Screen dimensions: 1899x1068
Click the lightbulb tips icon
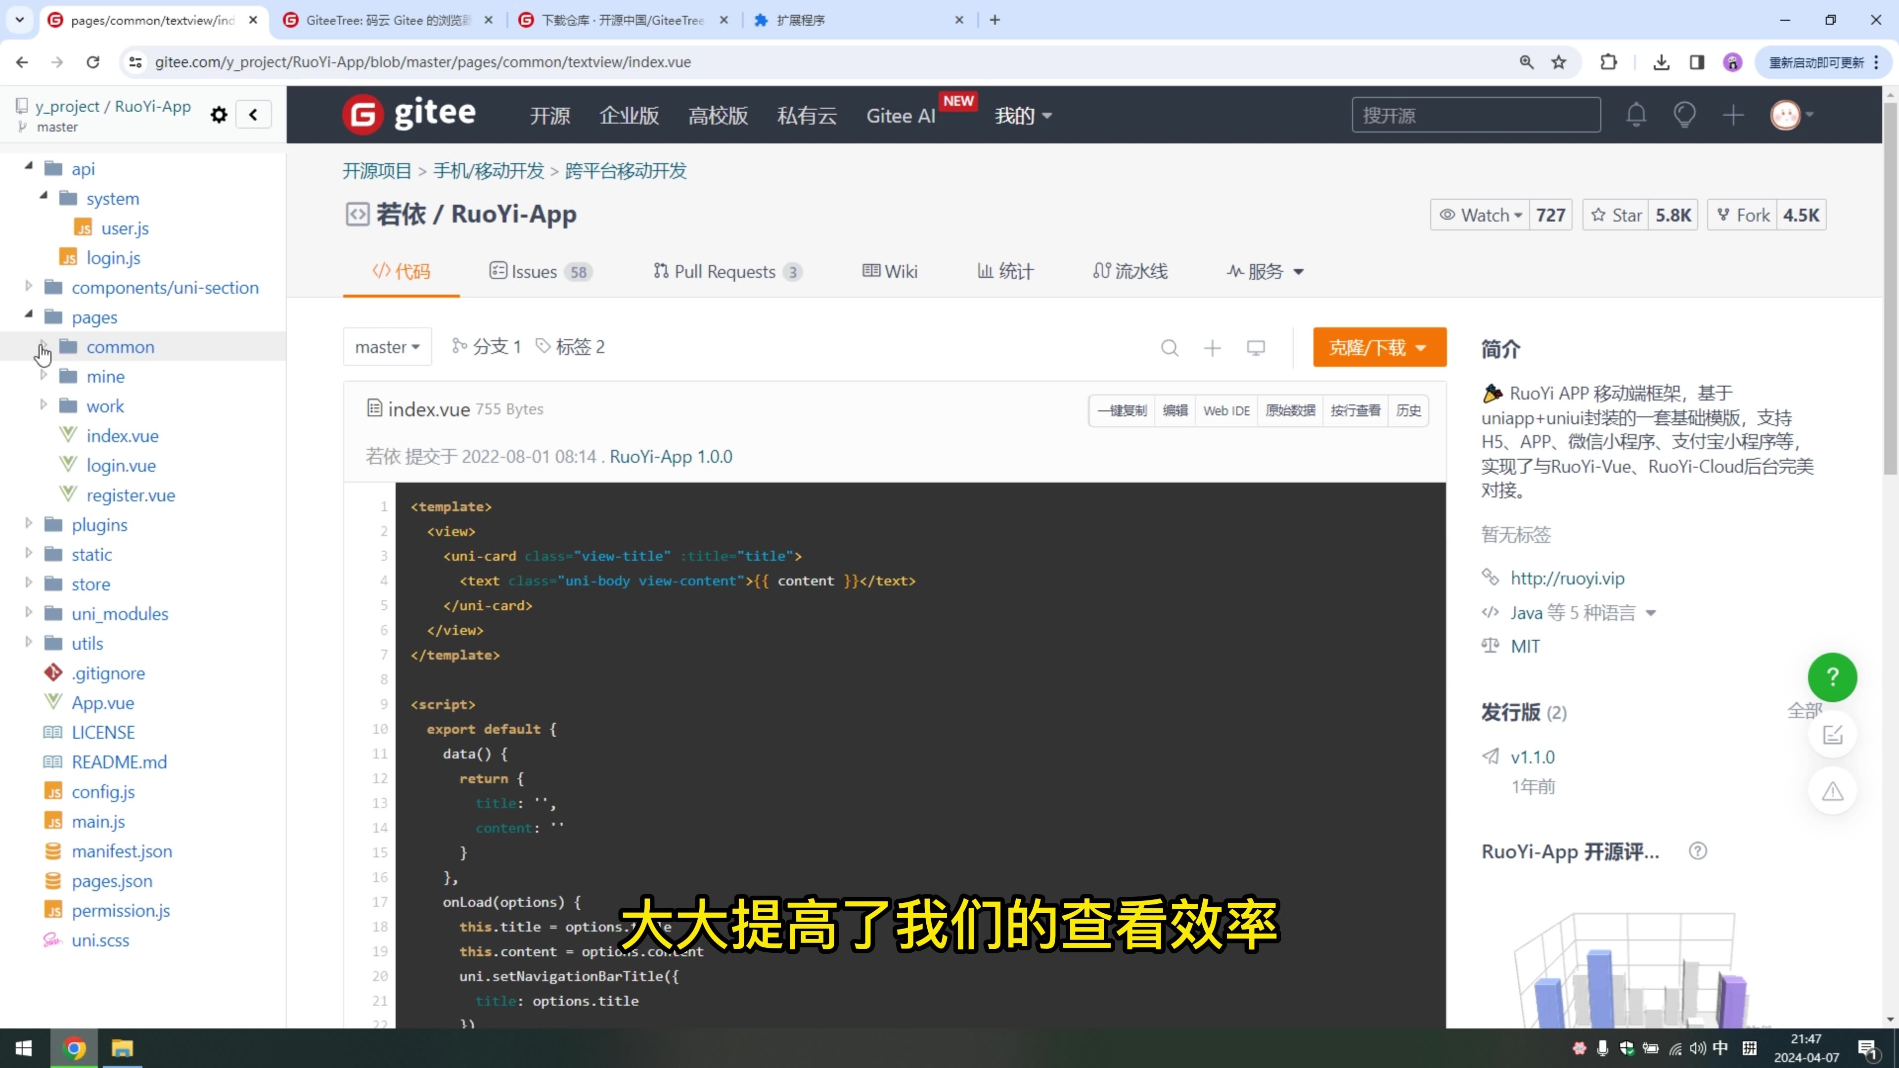1684,115
